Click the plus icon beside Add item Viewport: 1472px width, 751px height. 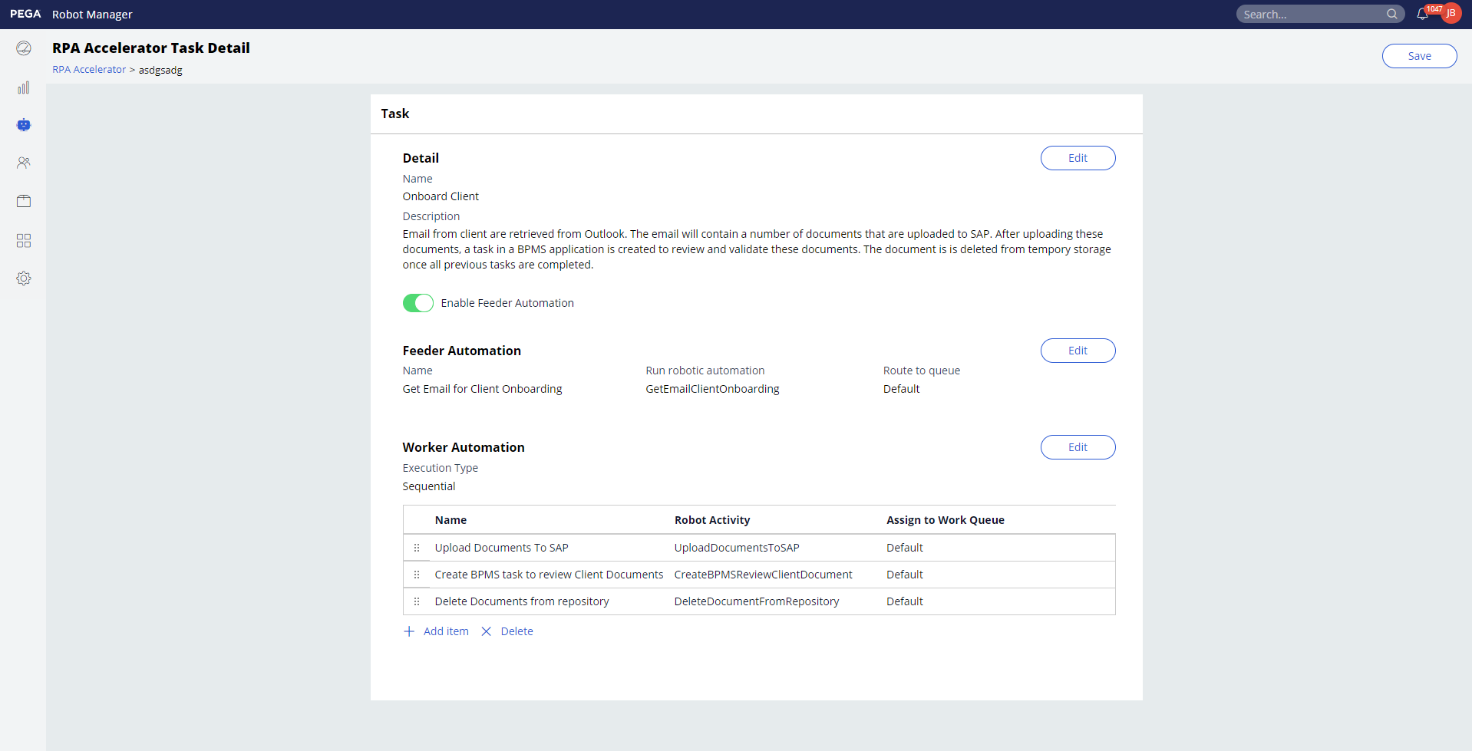(x=409, y=631)
